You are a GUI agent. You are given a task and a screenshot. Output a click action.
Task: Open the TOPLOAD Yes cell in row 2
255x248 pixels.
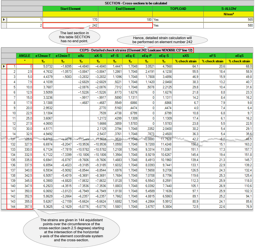pyautogui.click(x=178, y=25)
